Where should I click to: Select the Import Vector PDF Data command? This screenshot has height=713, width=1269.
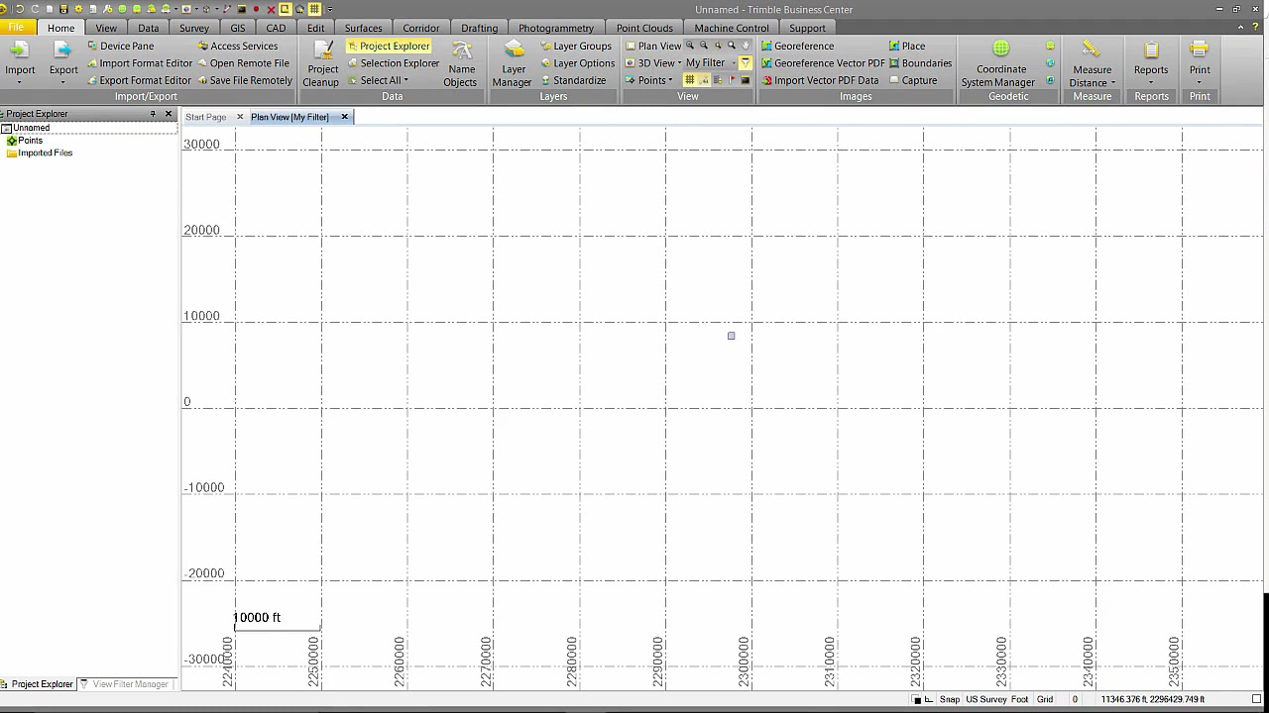click(820, 81)
